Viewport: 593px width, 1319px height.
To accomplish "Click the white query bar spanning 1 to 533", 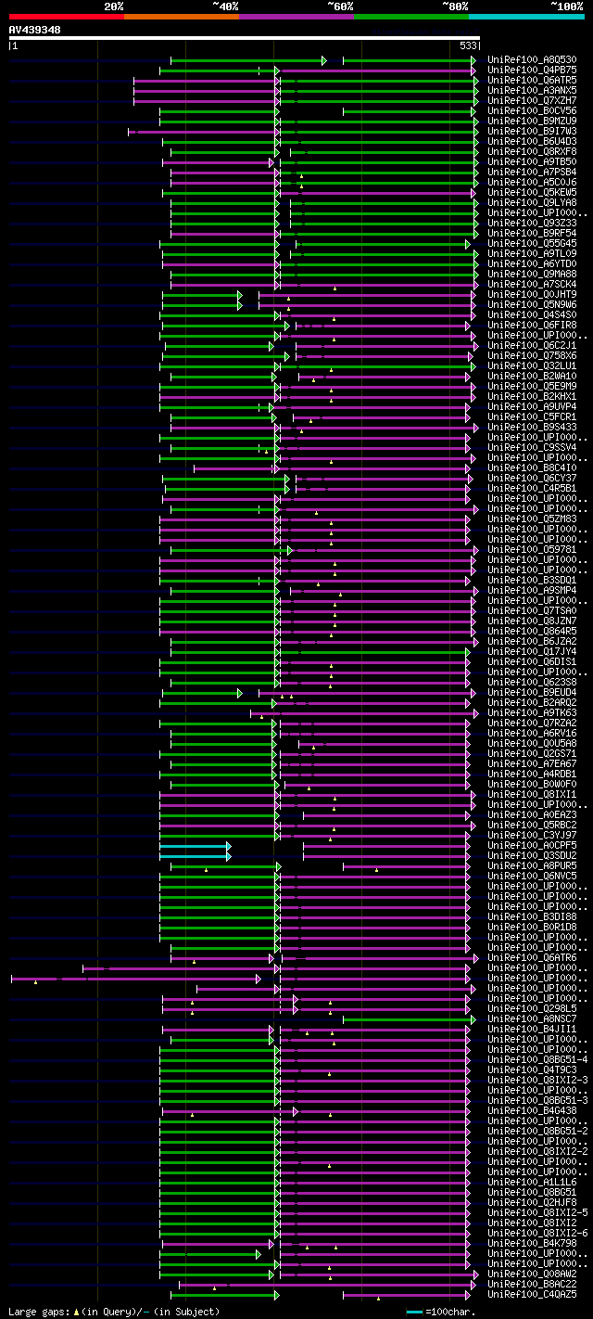I will click(x=244, y=38).
